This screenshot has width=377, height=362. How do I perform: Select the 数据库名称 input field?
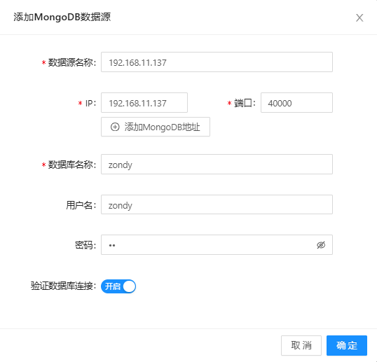217,165
